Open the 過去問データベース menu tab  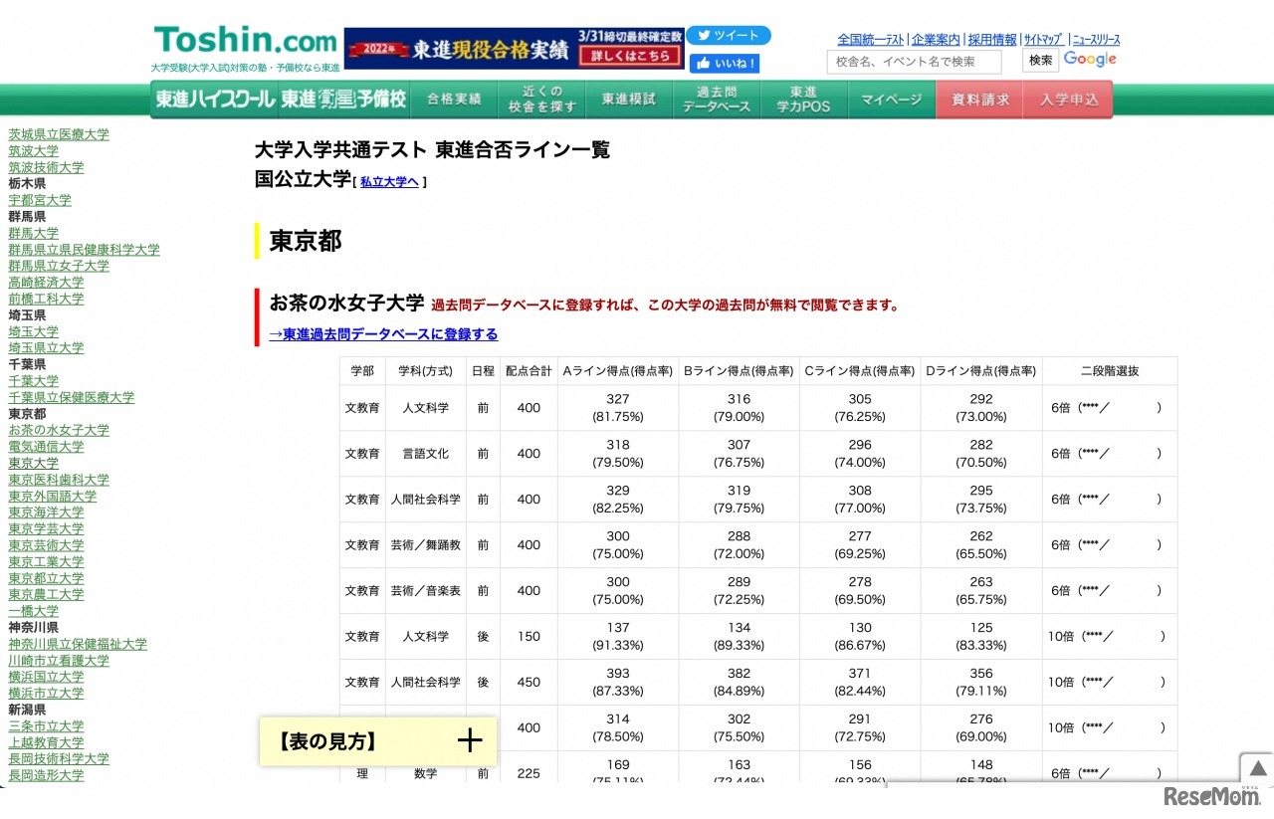click(x=717, y=100)
